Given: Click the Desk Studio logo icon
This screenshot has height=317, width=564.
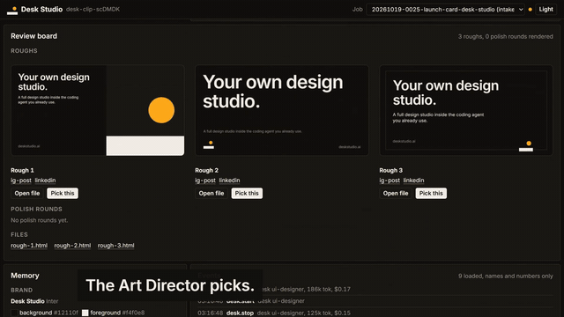Looking at the screenshot, I should tap(12, 11).
